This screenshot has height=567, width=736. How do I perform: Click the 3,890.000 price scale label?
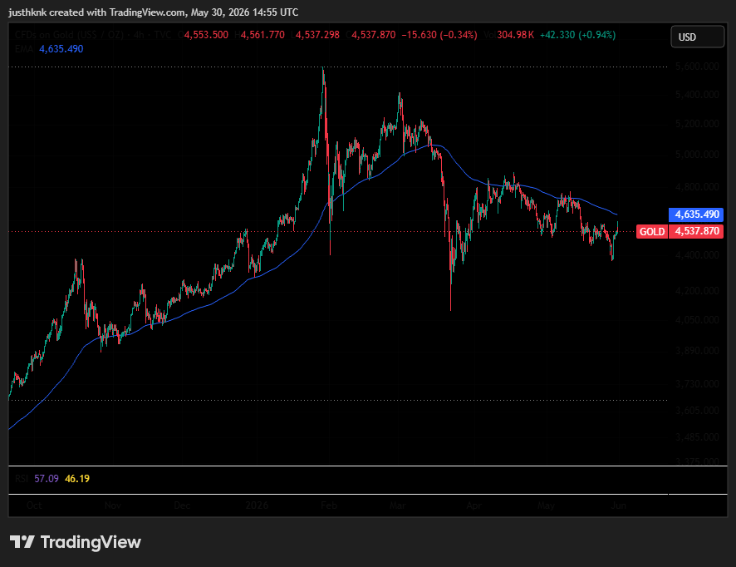(x=697, y=351)
